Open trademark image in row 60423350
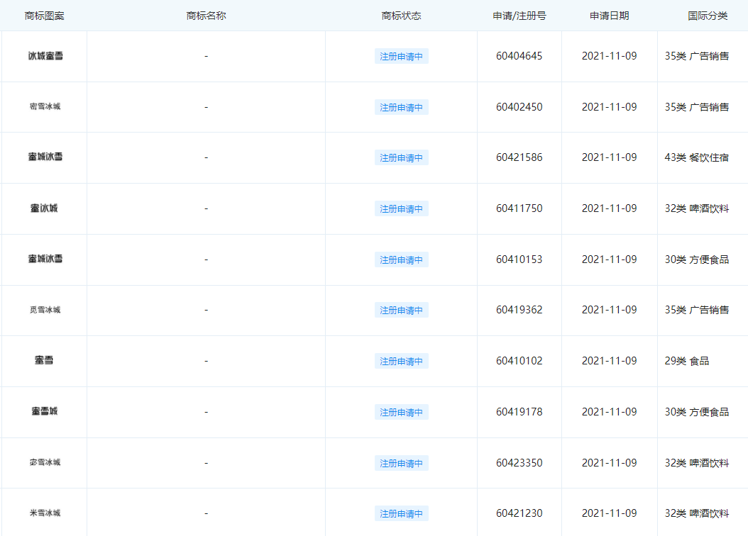The height and width of the screenshot is (536, 748). 45,462
